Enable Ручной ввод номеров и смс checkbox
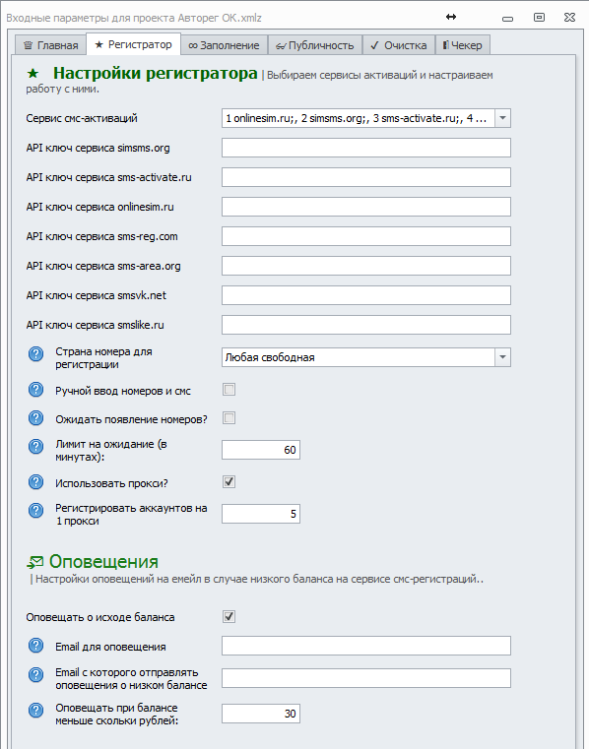Screen dimensions: 589x749 pyautogui.click(x=229, y=390)
